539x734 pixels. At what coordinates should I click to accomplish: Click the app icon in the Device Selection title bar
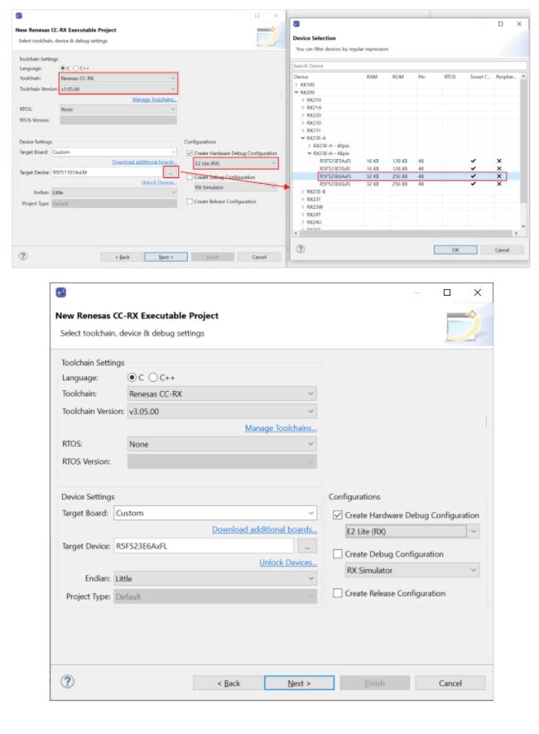click(296, 24)
